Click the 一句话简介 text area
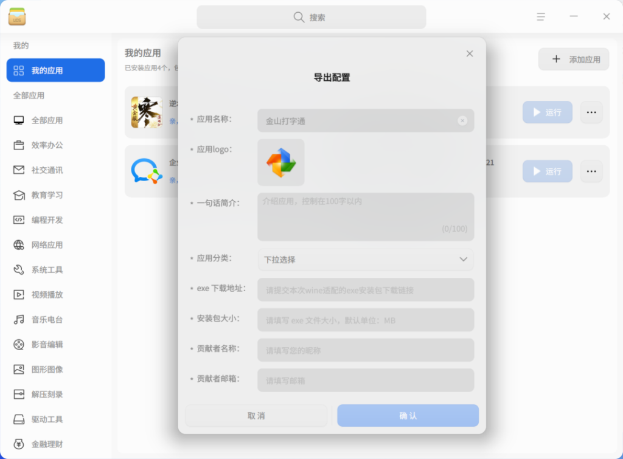This screenshot has height=459, width=623. tap(366, 216)
